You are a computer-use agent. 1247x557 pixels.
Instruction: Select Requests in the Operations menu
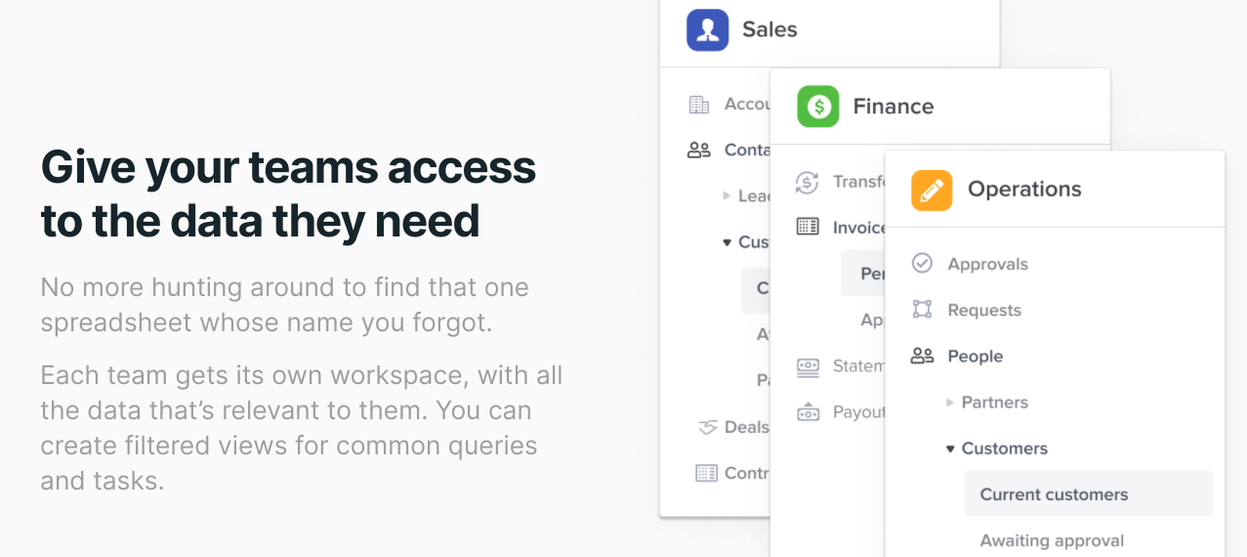pos(984,310)
